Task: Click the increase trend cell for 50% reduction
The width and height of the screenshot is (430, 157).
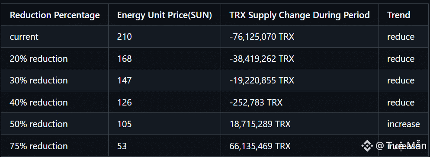Action: coord(404,124)
